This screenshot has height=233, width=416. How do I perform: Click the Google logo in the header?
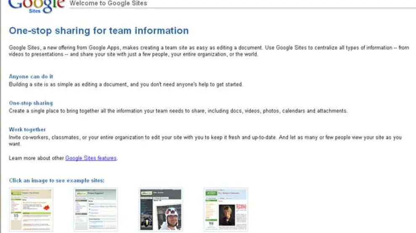pos(36,4)
